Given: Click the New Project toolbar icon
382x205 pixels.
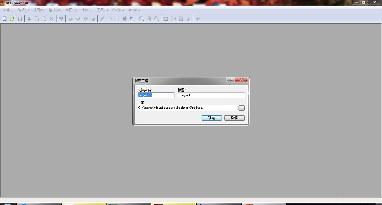Looking at the screenshot, I should (x=5, y=19).
